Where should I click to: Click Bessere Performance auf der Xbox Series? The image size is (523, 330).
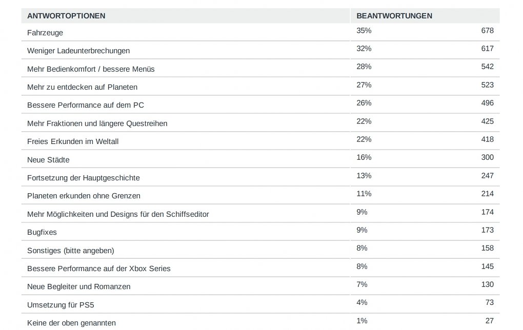pyautogui.click(x=99, y=269)
